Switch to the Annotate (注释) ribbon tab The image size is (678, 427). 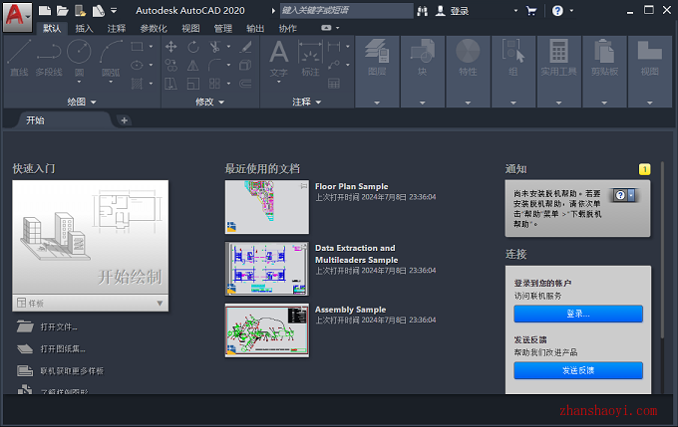pos(117,29)
